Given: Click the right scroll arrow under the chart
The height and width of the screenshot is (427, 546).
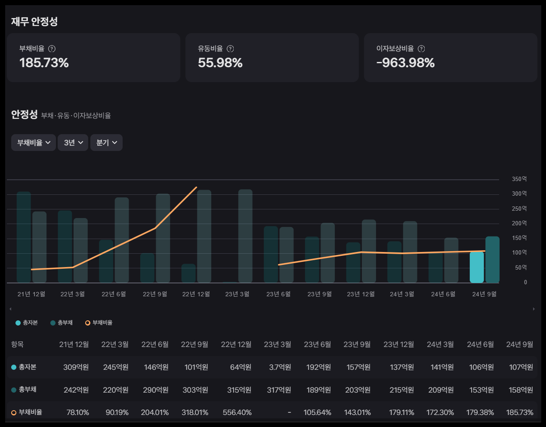Looking at the screenshot, I should [534, 309].
